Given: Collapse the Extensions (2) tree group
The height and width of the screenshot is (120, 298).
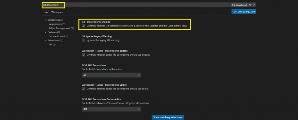Looking at the screenshot, I should coord(54,40).
